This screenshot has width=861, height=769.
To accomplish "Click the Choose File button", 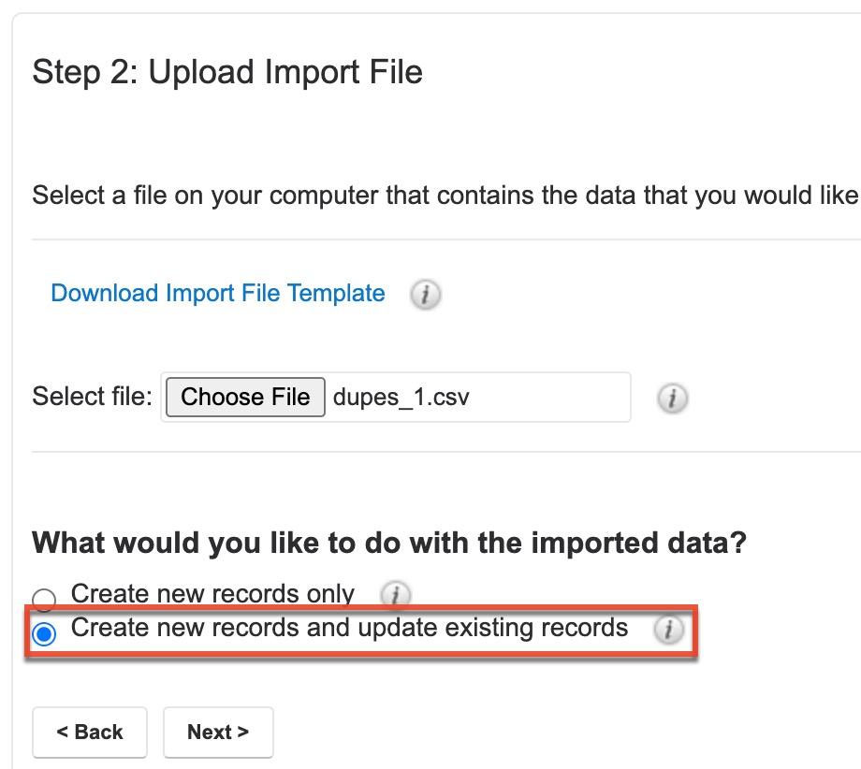I will (245, 397).
